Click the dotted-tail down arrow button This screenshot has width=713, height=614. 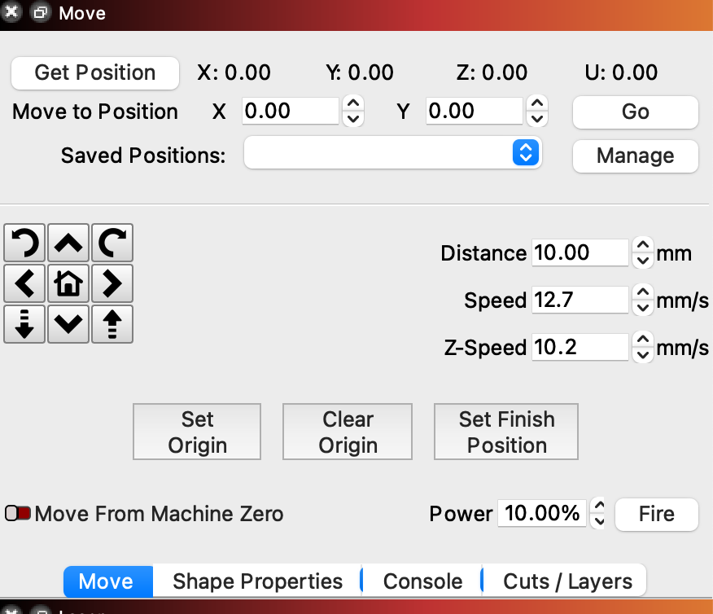coord(24,324)
